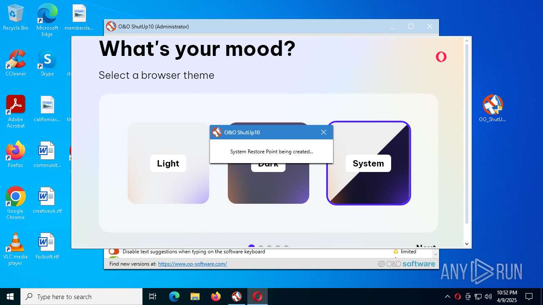Click the down arrow of the Opera setup scrollbar
Image resolution: width=543 pixels, height=305 pixels.
tap(467, 244)
